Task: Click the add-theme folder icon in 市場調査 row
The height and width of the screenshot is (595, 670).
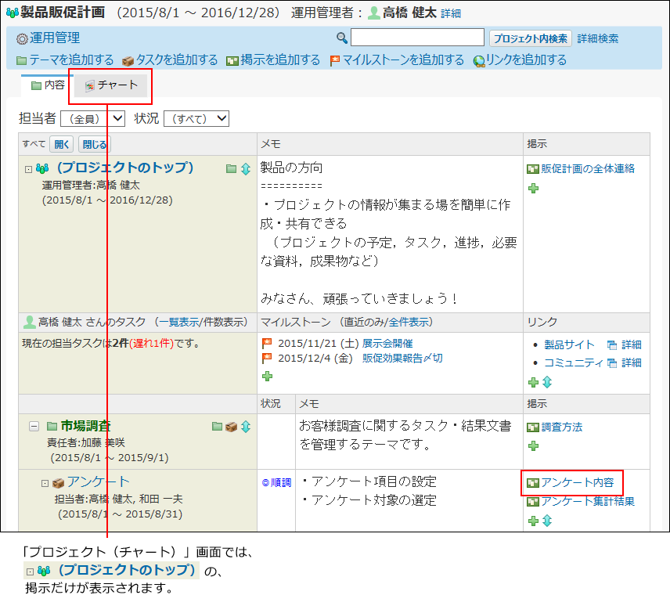Action: point(217,426)
